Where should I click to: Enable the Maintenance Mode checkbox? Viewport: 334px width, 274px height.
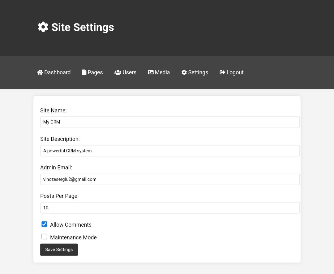coord(44,237)
